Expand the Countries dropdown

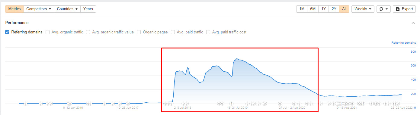(x=67, y=9)
